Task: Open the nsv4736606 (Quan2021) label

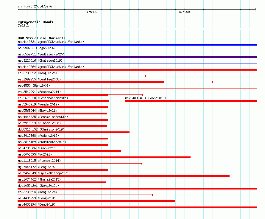Action: (37, 148)
